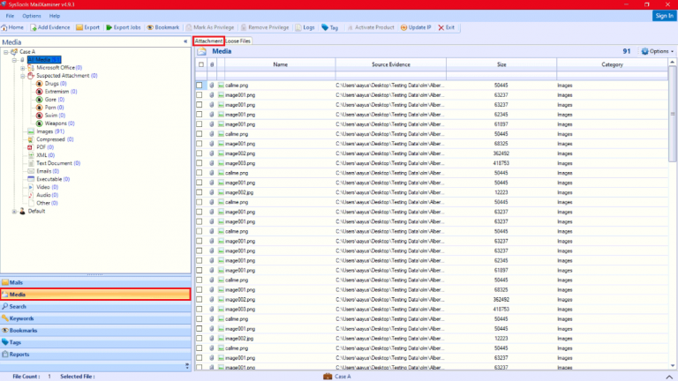
Task: Click the Tag toolbar button
Action: (x=330, y=27)
